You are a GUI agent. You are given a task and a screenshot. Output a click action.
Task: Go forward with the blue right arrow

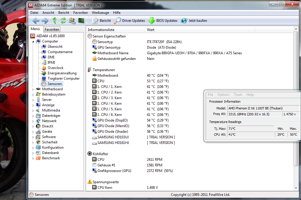click(x=45, y=21)
